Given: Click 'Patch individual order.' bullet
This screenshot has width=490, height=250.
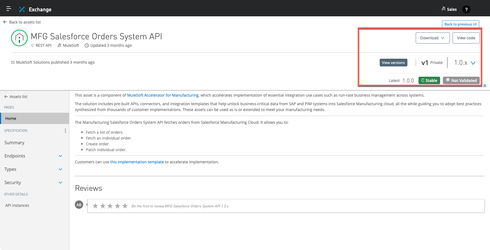Looking at the screenshot, I should (x=106, y=150).
